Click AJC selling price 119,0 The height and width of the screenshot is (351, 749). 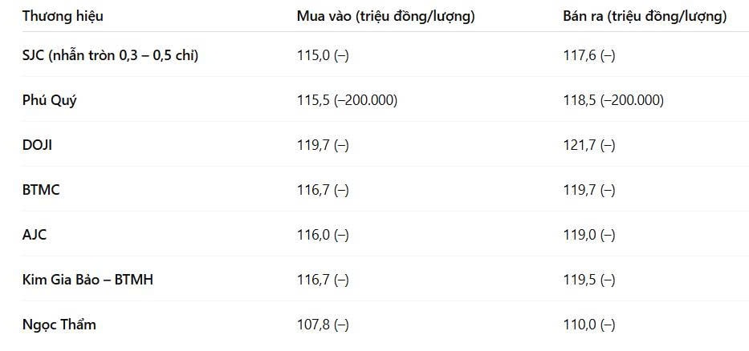[589, 235]
